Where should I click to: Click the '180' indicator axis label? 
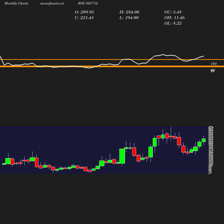(x=214, y=64)
